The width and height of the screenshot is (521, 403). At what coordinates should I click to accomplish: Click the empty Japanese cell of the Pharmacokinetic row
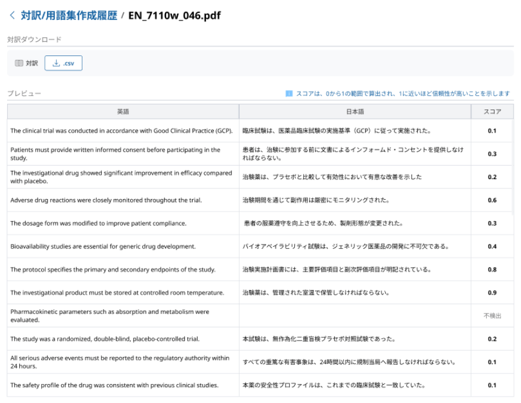[x=354, y=316]
